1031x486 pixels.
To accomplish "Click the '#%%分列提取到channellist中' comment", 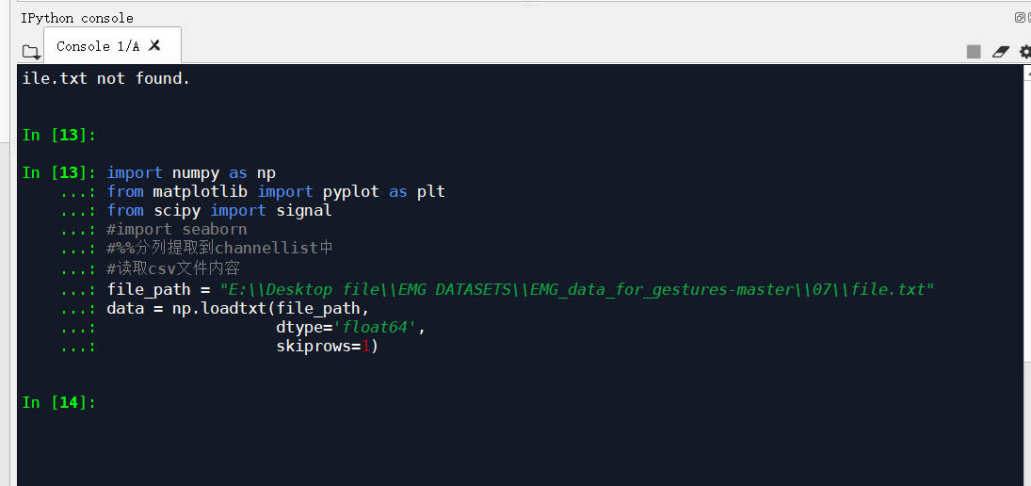I will 220,249.
